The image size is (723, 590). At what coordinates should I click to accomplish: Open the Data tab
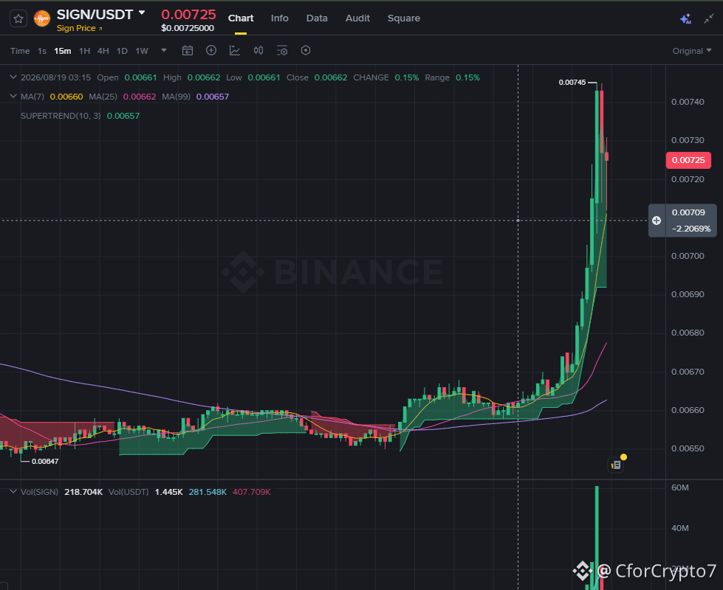(x=317, y=18)
